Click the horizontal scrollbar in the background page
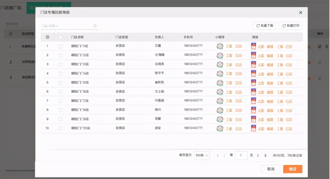This screenshot has width=330, height=179. (x=20, y=170)
